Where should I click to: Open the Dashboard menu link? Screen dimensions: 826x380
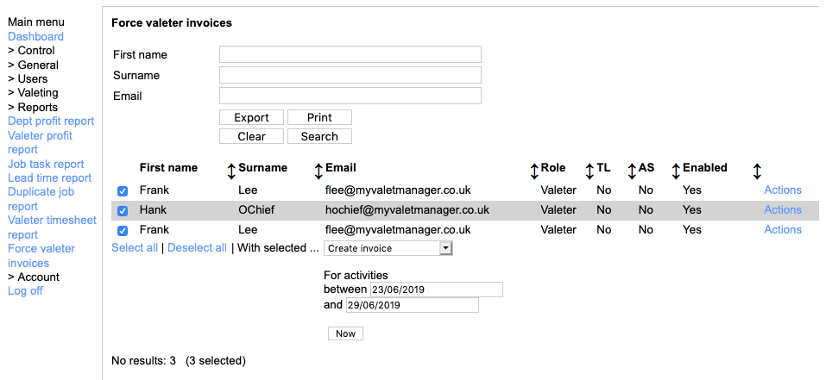[x=35, y=36]
